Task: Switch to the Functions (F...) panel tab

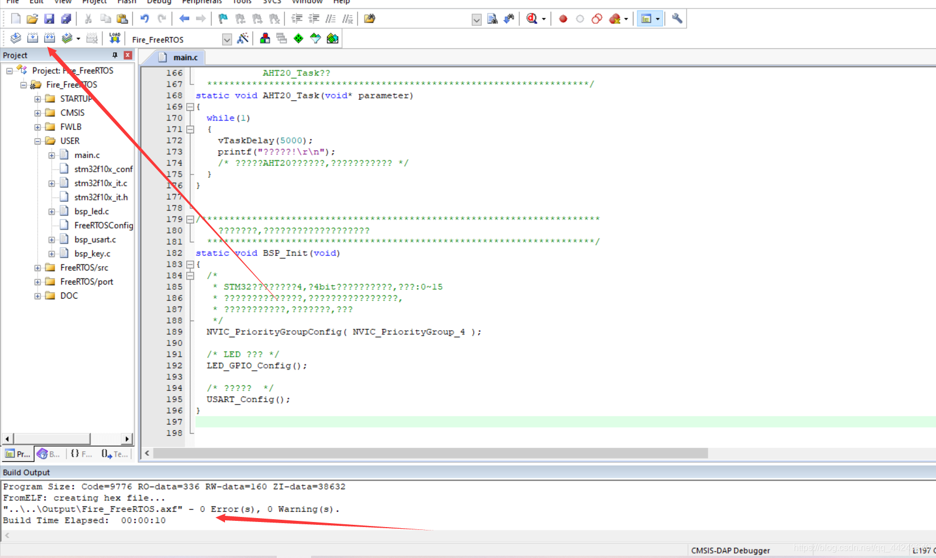Action: (82, 454)
